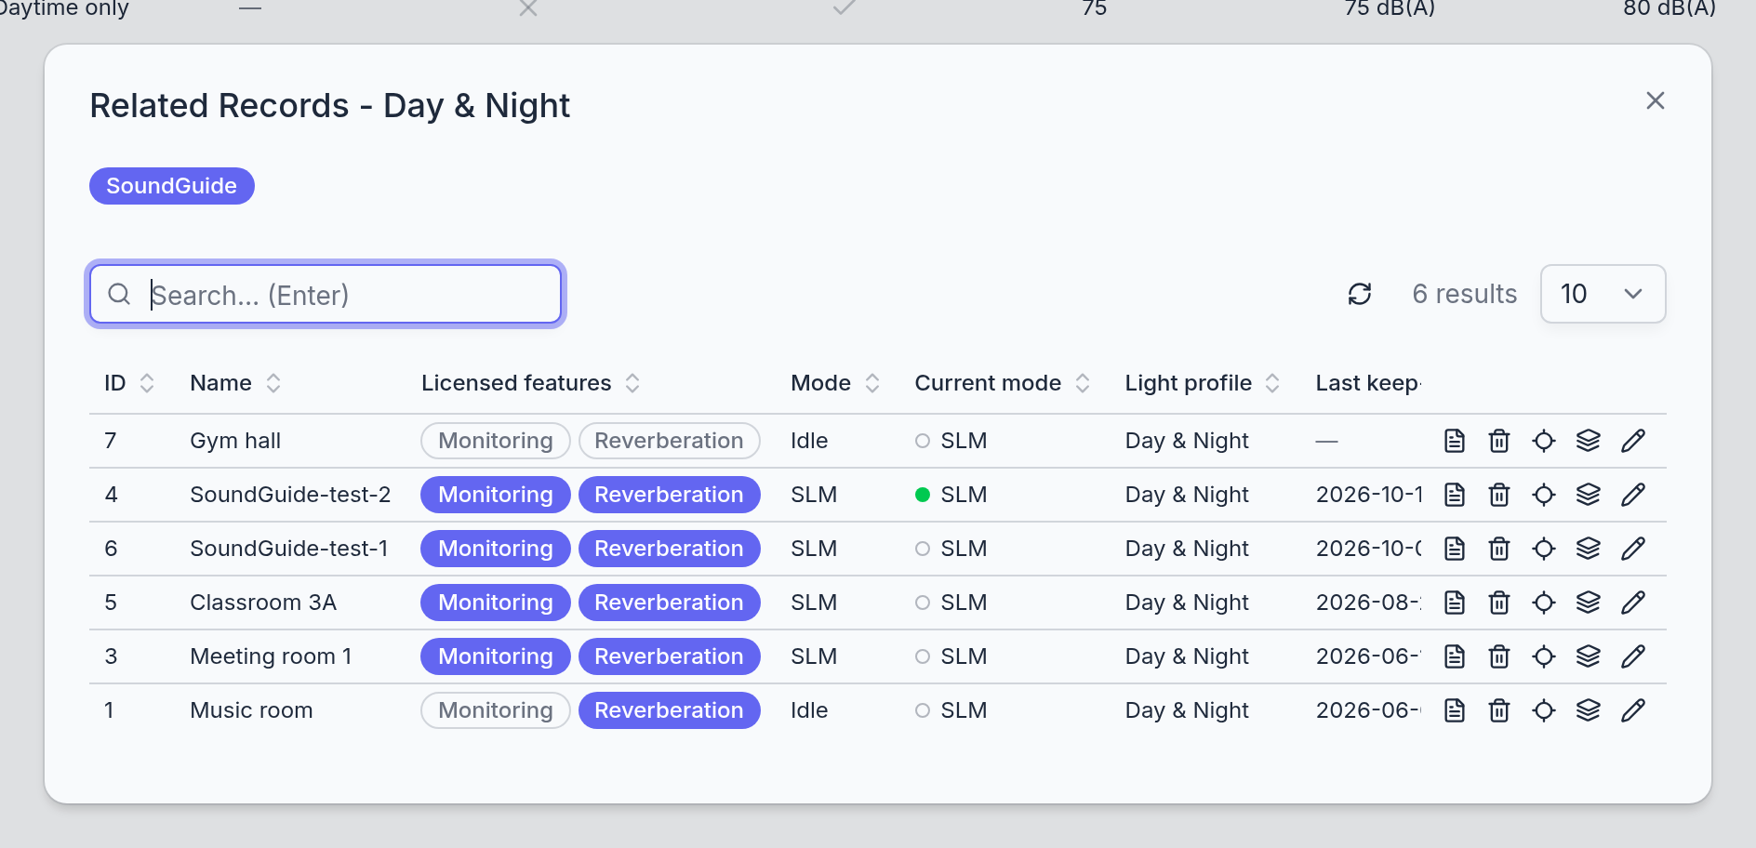Toggle Monitoring badge for SoundGuide-test-2
Image resolution: width=1756 pixels, height=848 pixels.
pos(496,495)
